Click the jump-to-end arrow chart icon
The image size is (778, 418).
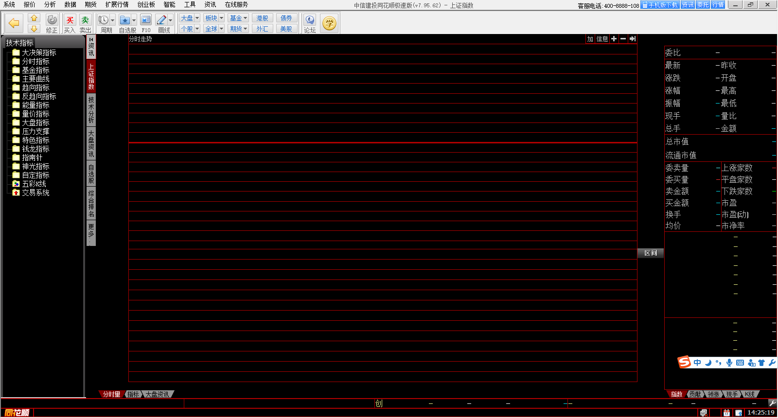pyautogui.click(x=633, y=39)
